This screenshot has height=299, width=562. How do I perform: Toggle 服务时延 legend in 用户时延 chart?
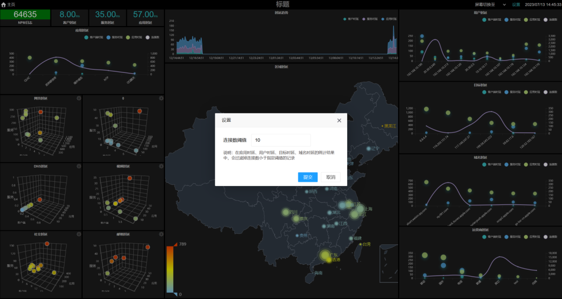tap(512, 20)
